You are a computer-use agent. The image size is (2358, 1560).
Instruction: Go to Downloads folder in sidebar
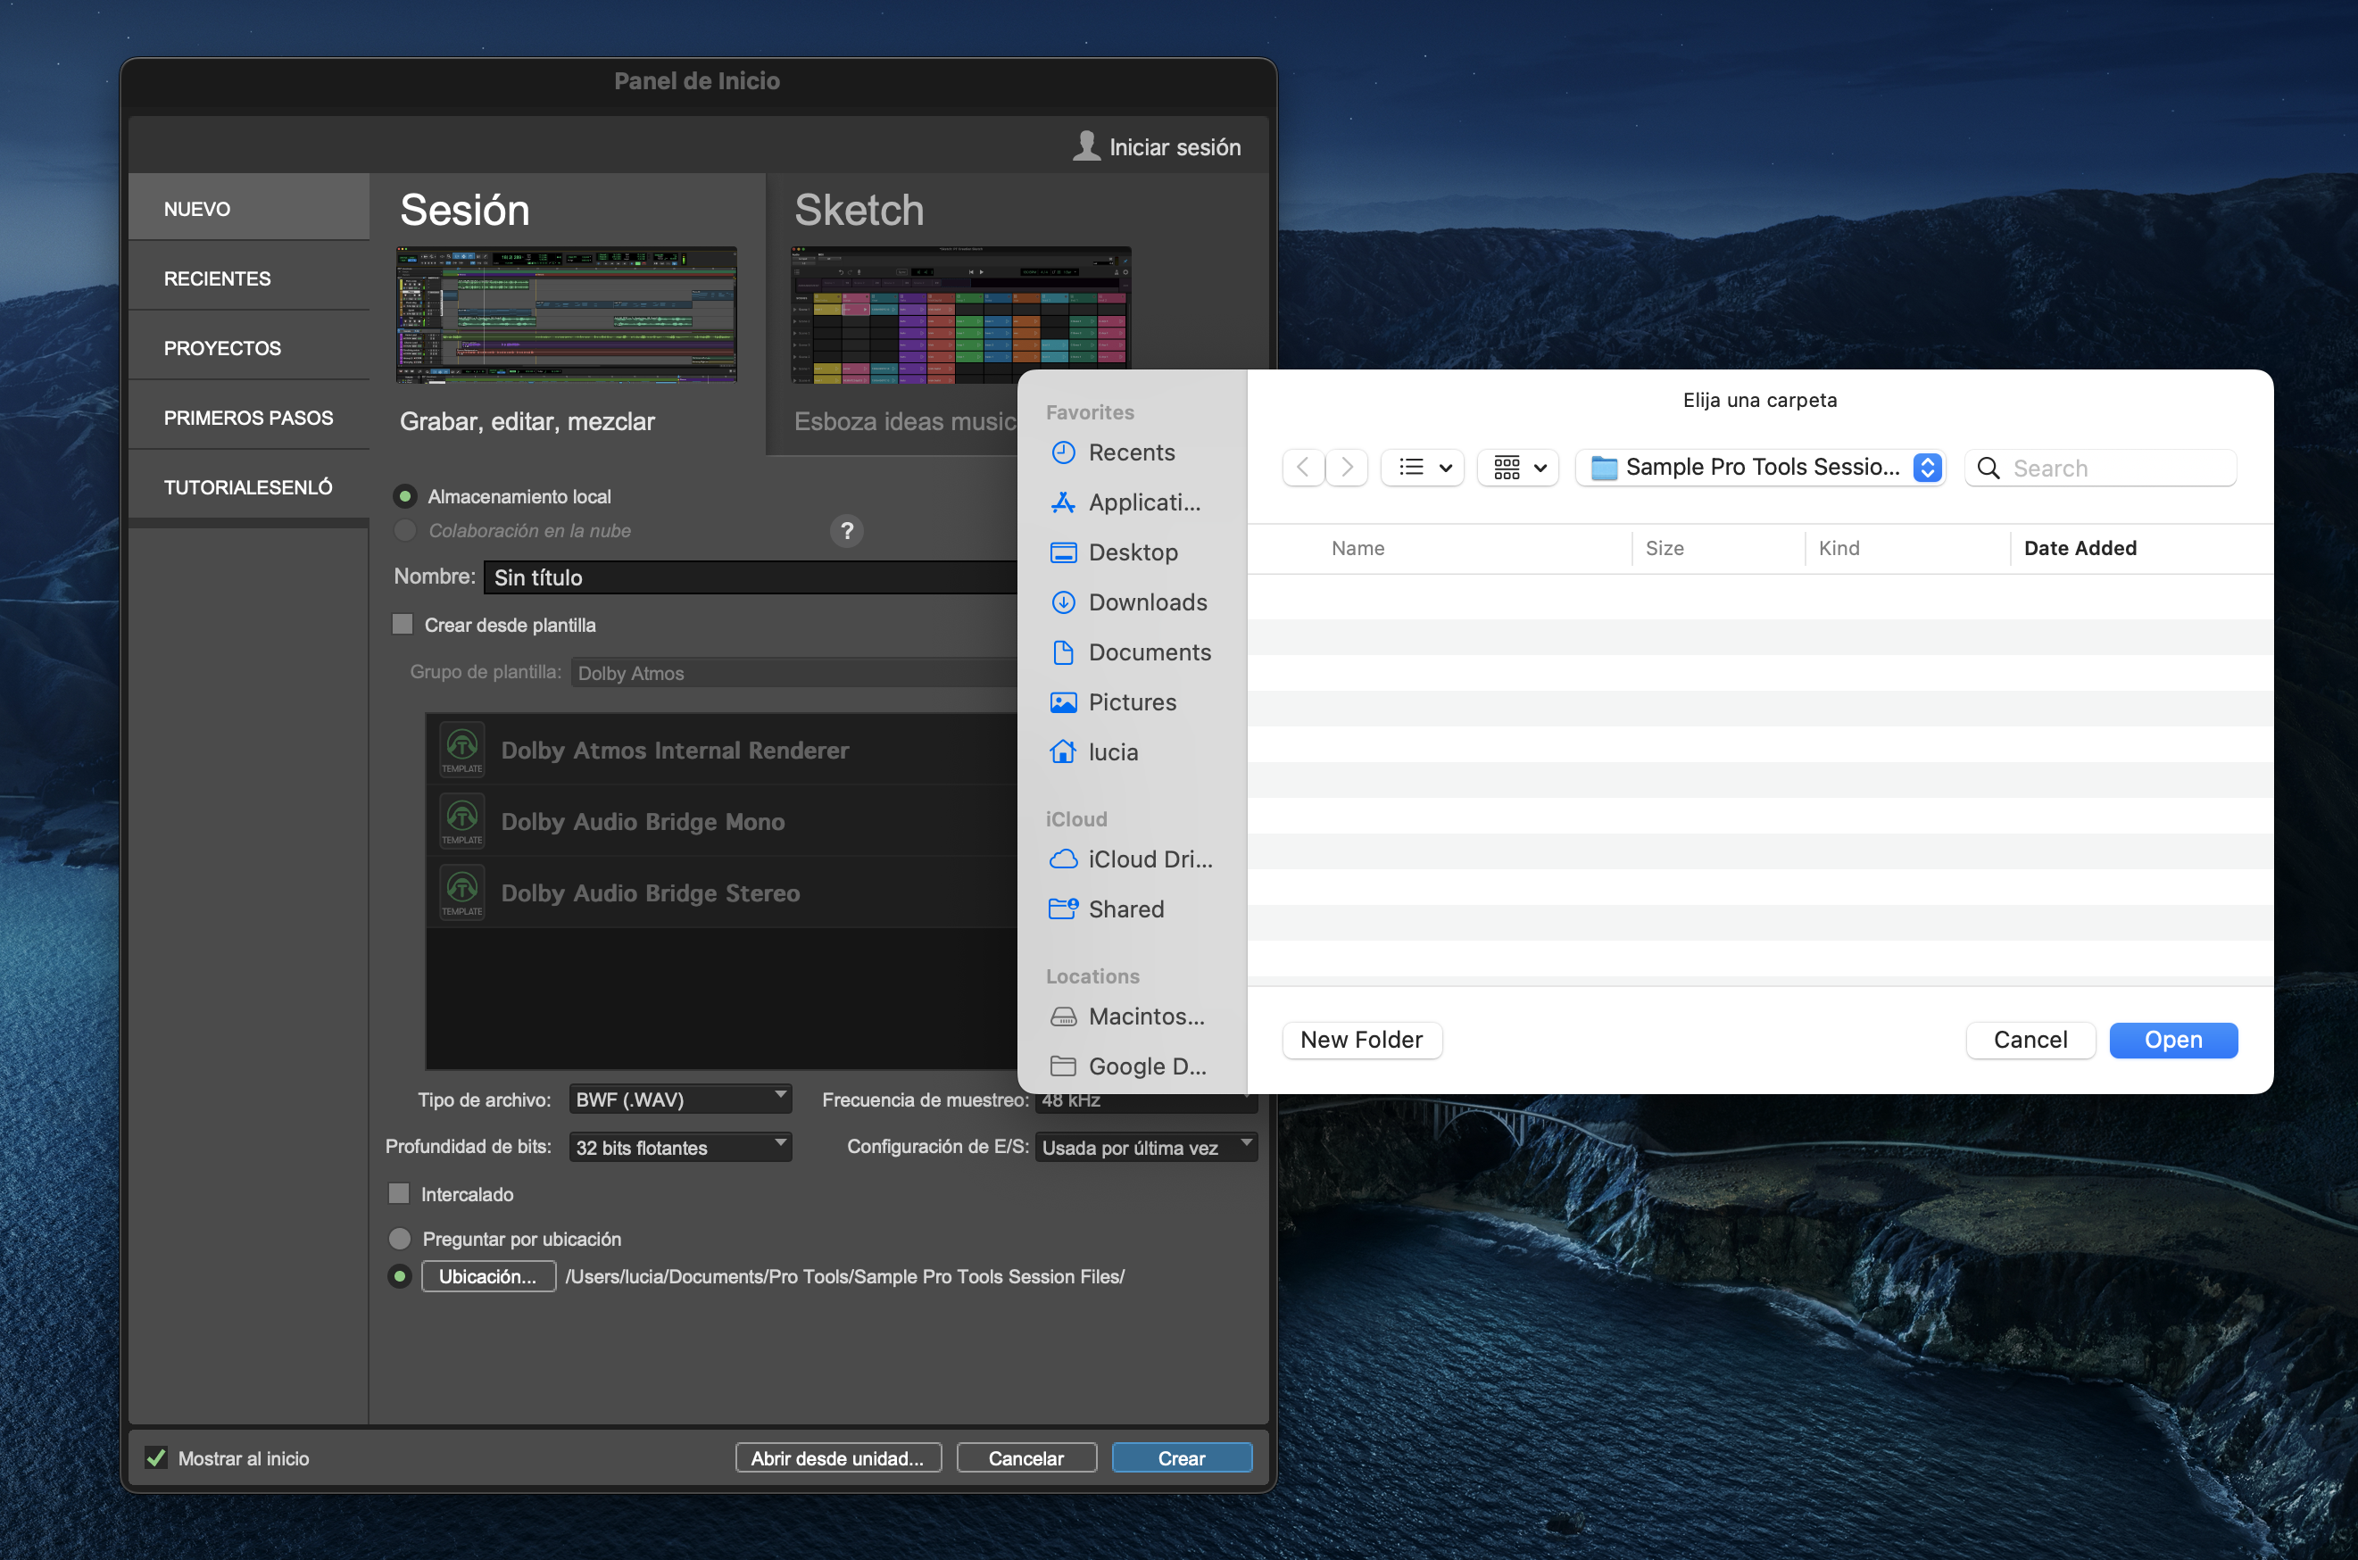(1146, 603)
